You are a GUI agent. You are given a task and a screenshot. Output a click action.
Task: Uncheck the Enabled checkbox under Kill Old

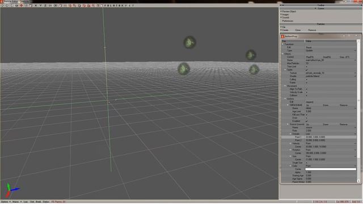click(306, 121)
